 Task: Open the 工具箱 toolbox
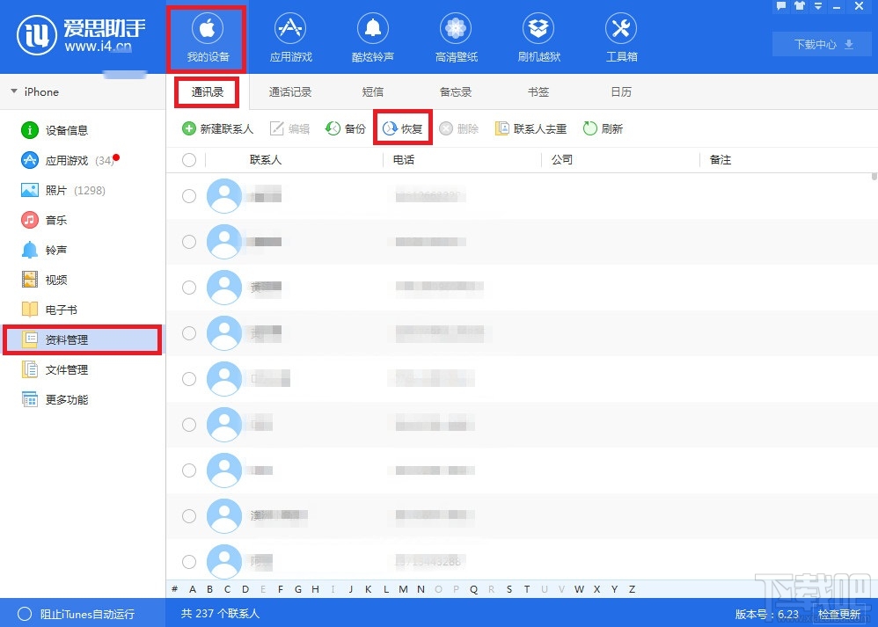click(x=620, y=36)
